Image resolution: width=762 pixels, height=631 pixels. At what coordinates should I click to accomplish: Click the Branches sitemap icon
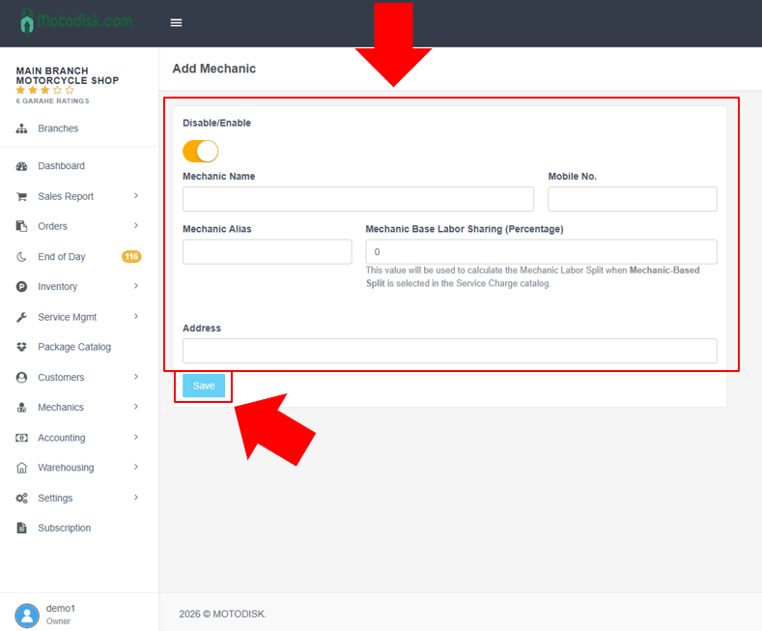[x=21, y=129]
